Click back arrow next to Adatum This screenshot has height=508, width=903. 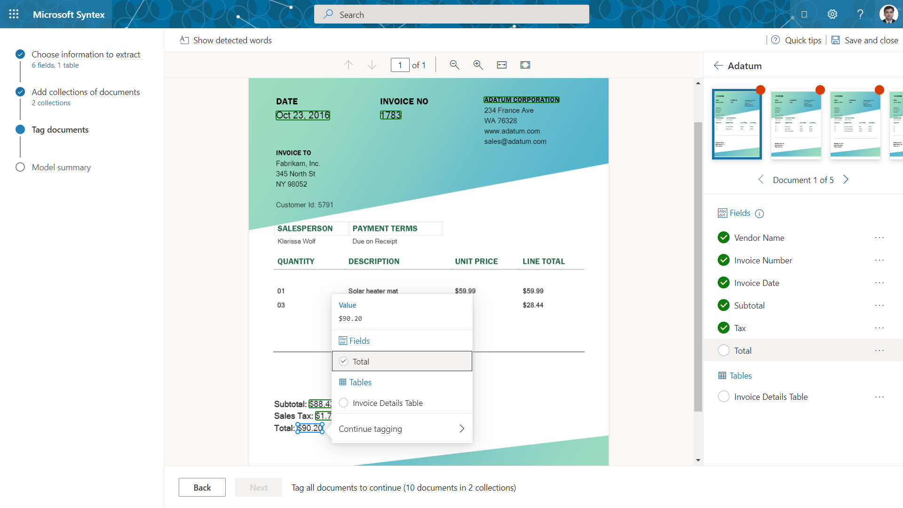point(718,66)
